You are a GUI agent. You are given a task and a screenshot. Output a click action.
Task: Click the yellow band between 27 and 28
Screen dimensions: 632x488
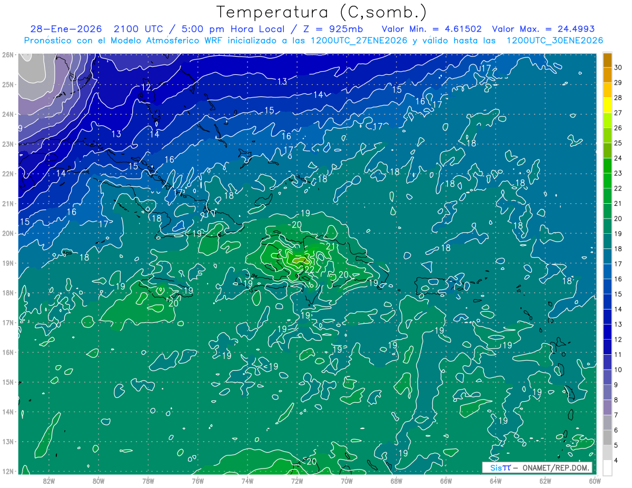[x=607, y=105]
